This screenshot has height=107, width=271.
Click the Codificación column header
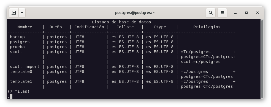pyautogui.click(x=89, y=27)
